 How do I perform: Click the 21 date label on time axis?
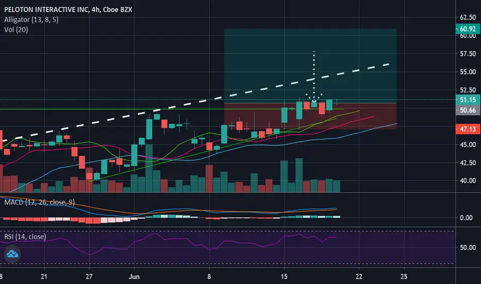44,277
